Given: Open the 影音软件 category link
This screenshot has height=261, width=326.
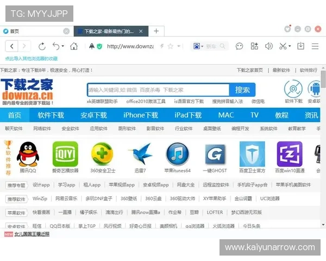Looking at the screenshot, I should tap(155, 128).
